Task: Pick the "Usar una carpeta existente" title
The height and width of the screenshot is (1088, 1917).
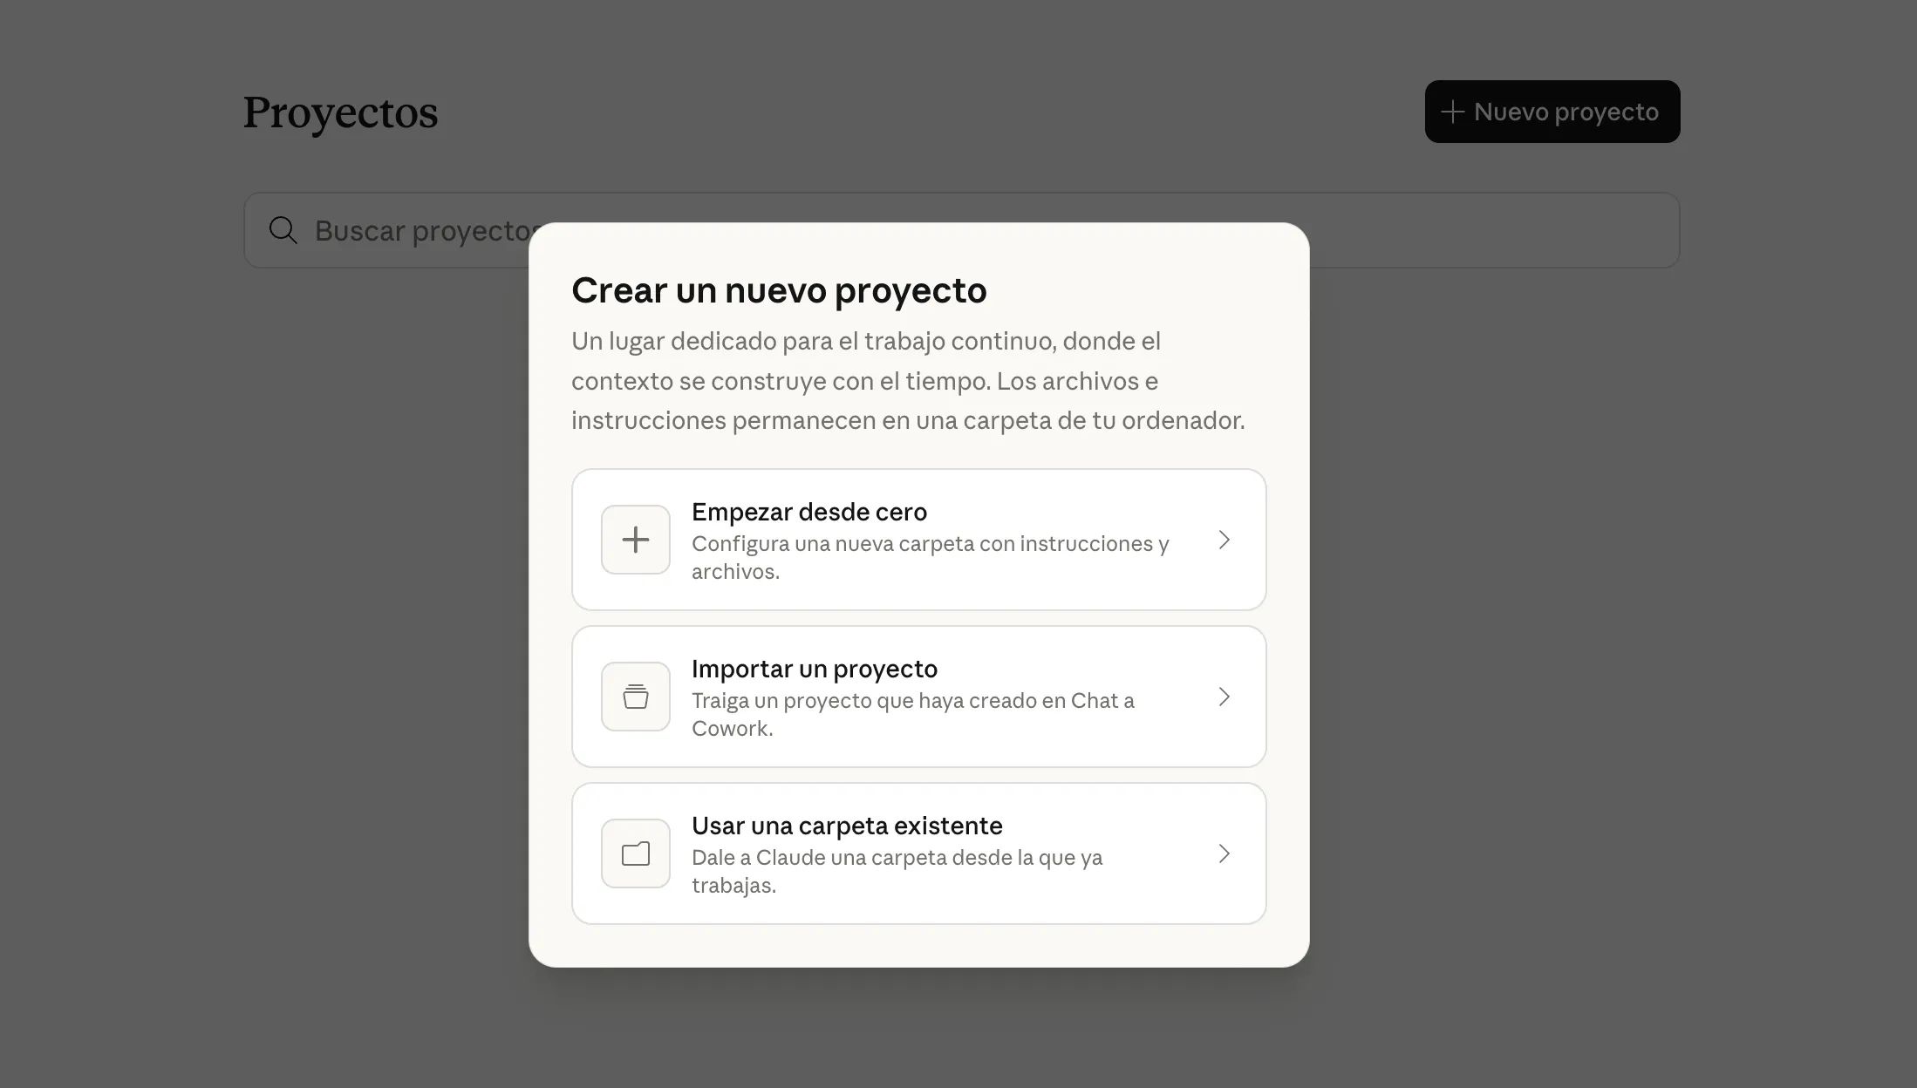Action: [846, 826]
